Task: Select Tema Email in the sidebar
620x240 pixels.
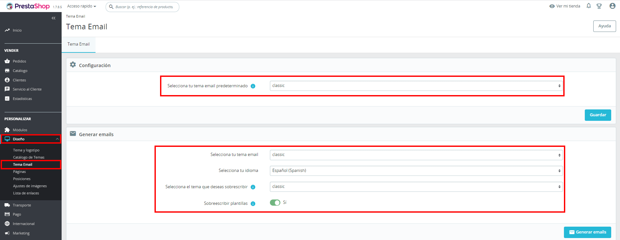Action: (x=22, y=164)
